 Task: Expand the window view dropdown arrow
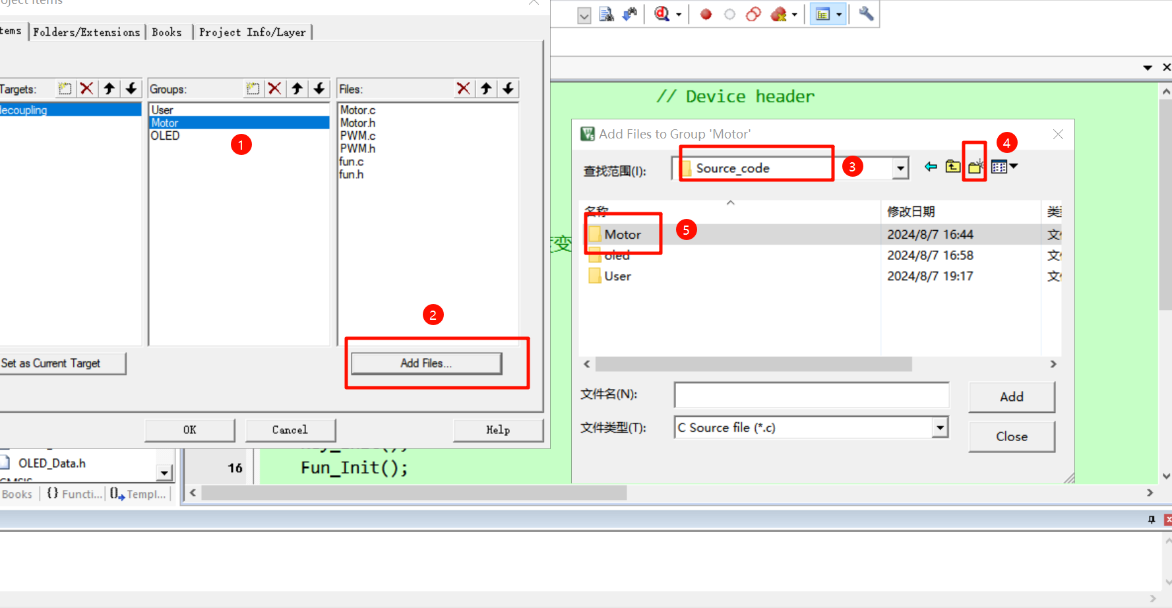(839, 15)
